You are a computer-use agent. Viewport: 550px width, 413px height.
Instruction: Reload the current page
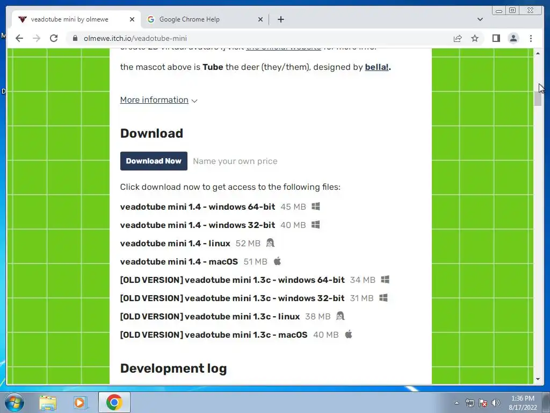[54, 38]
